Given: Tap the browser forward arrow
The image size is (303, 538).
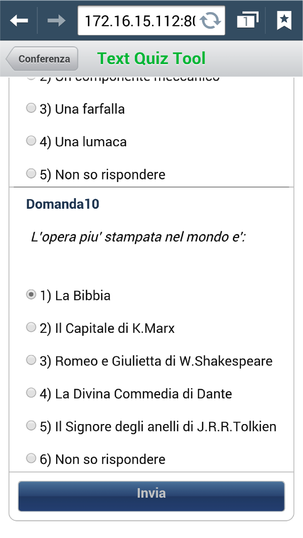Looking at the screenshot, I should [x=56, y=20].
